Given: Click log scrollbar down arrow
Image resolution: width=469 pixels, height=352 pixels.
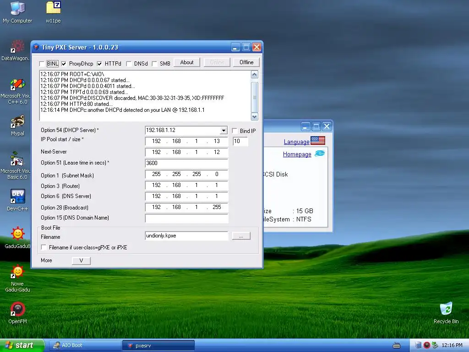Looking at the screenshot, I should (x=254, y=117).
